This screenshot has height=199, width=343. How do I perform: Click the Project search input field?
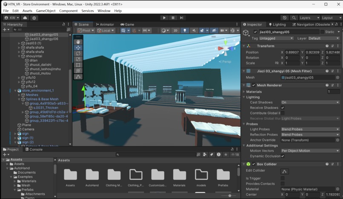[156, 155]
